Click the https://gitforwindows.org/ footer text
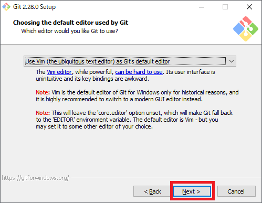262x203 pixels. pos(35,178)
